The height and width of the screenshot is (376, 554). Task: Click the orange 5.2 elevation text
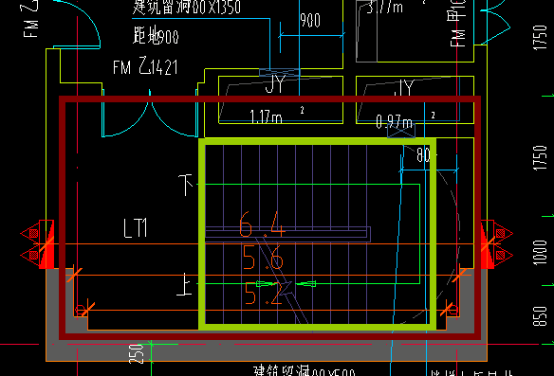[263, 293]
